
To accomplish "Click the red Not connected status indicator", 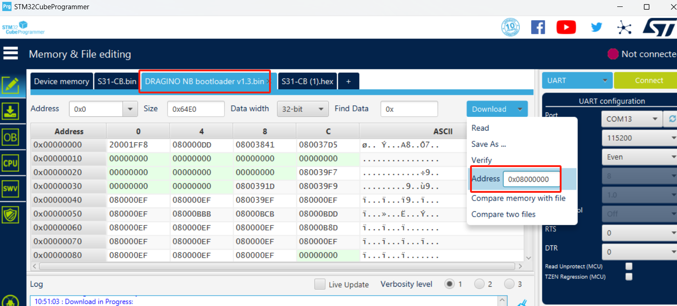I will point(613,54).
